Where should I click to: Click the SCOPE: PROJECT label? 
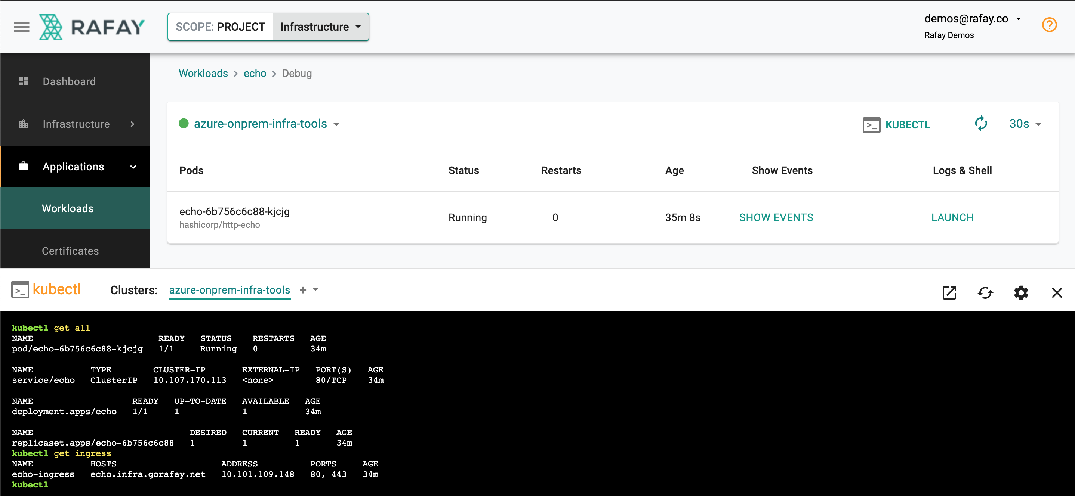tap(220, 27)
